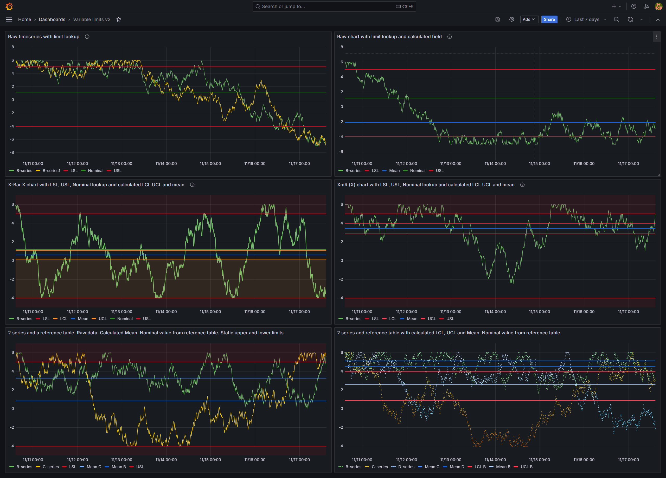Open dashboard settings gear
Screen dimensions: 666x478
(511, 19)
